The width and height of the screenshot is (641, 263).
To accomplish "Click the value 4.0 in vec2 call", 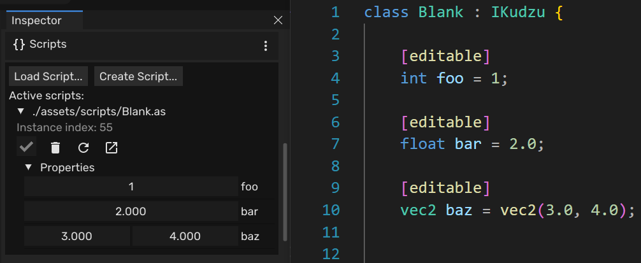I will 603,210.
